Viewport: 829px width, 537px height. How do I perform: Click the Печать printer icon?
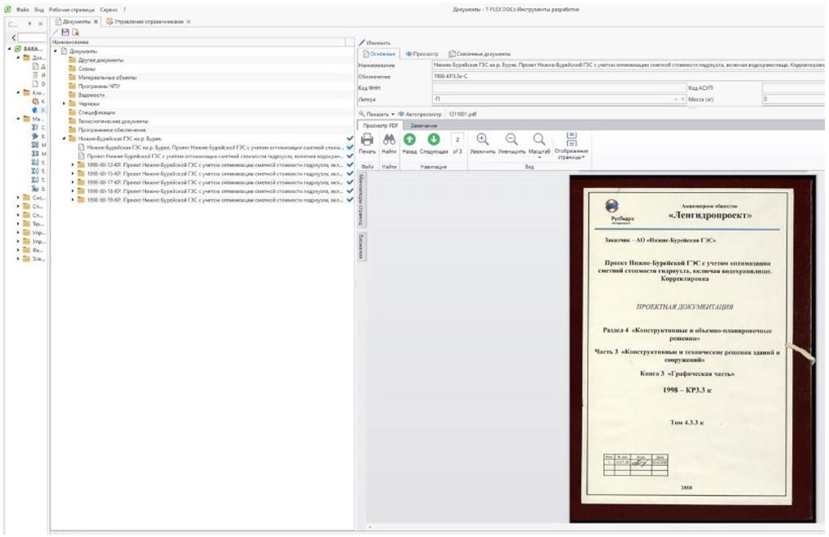[x=367, y=141]
